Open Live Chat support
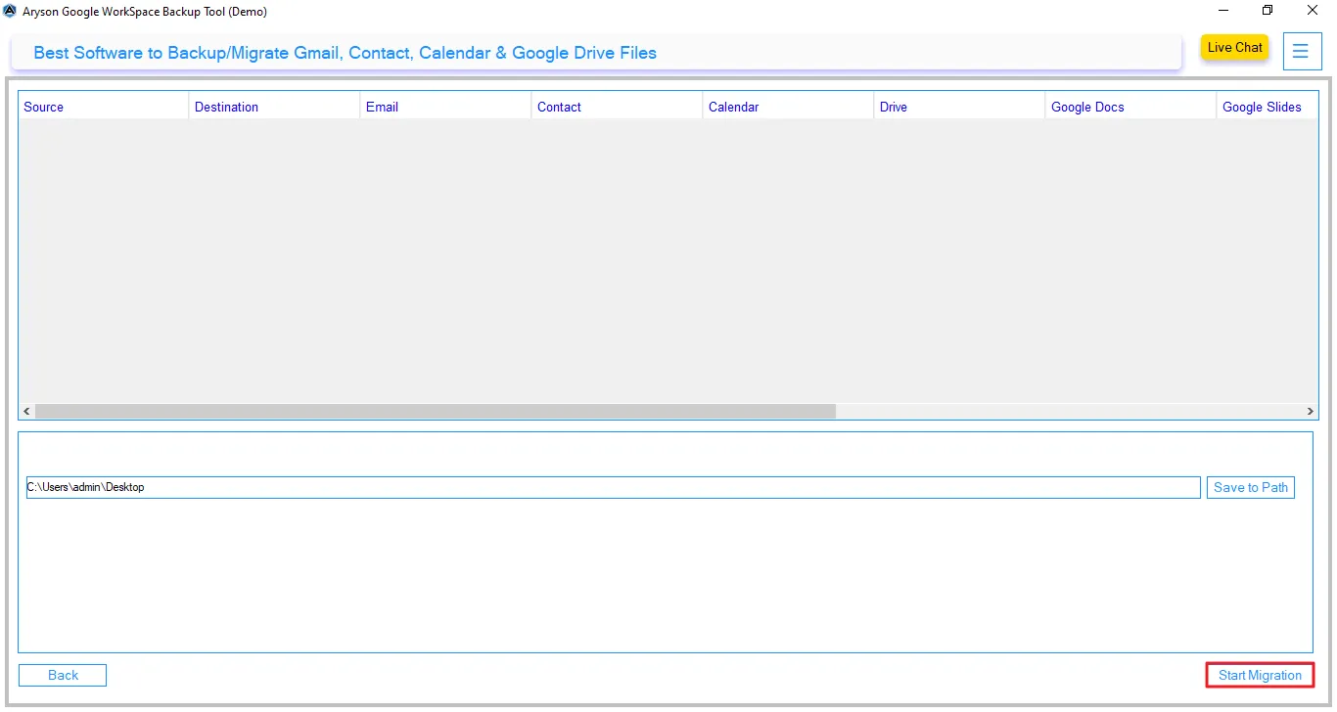 click(1233, 47)
